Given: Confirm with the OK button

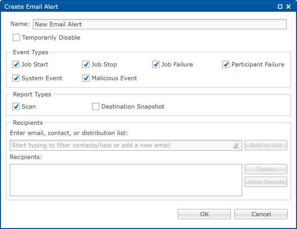Looking at the screenshot, I should [x=204, y=214].
